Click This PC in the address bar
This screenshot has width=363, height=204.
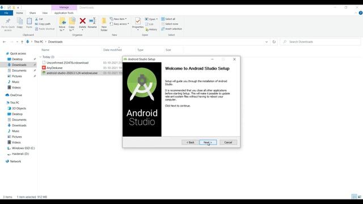pos(39,42)
